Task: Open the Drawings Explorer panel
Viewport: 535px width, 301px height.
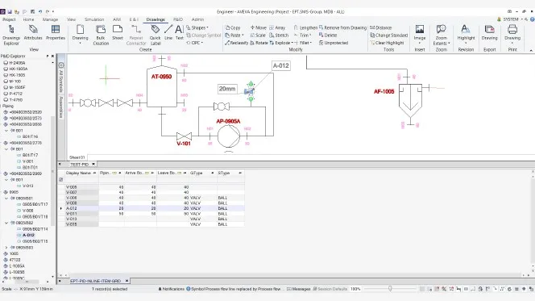Action: point(11,35)
